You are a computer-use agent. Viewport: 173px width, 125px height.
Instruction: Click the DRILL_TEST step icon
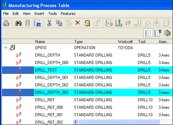click(18, 70)
